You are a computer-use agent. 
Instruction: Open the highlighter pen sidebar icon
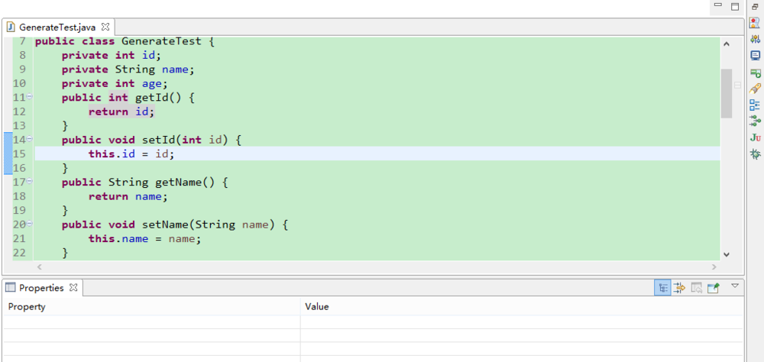point(755,89)
